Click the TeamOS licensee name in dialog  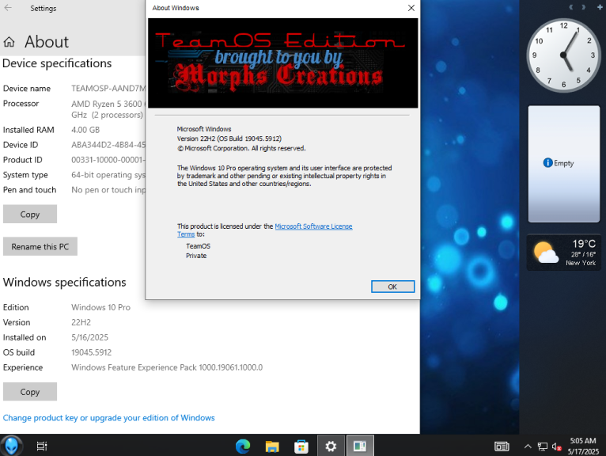[x=198, y=246]
